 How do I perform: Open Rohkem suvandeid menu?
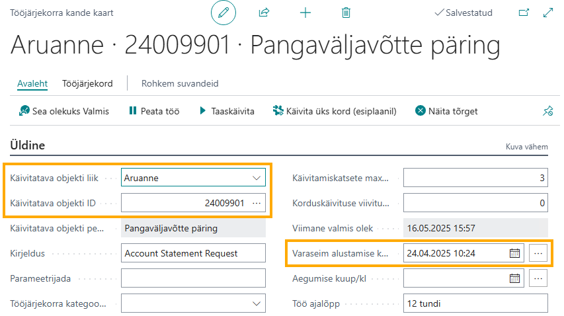180,83
